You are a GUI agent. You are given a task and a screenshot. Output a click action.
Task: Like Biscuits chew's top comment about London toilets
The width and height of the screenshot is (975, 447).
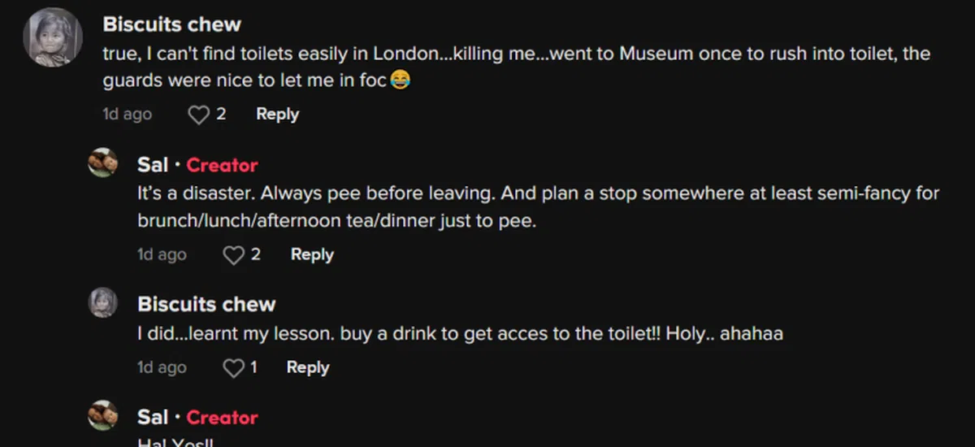coord(198,115)
